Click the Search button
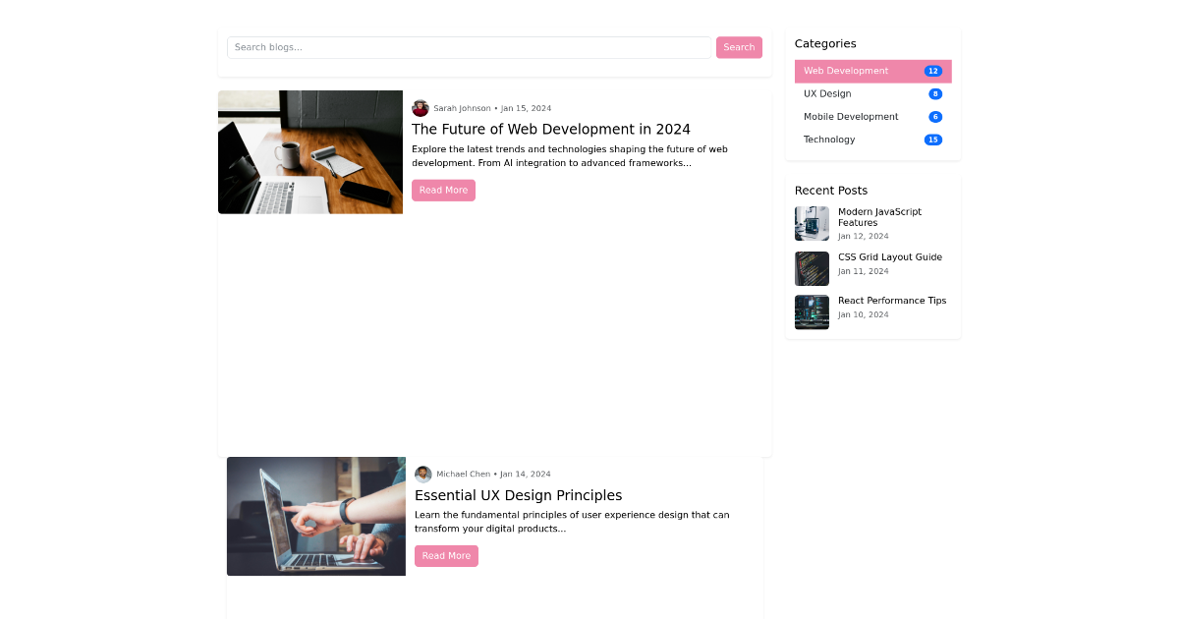The width and height of the screenshot is (1179, 619). pos(739,47)
